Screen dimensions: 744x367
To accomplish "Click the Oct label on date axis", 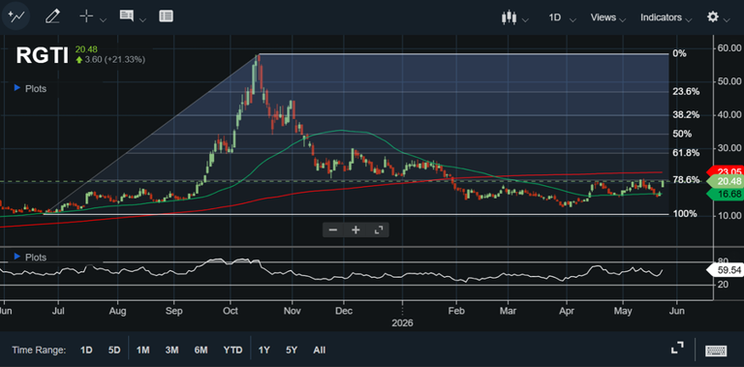I will click(x=231, y=311).
